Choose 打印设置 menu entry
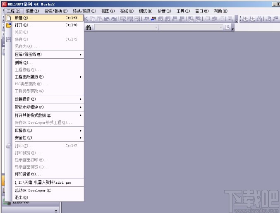Viewport: 280px width, 213px height. (x=48, y=174)
